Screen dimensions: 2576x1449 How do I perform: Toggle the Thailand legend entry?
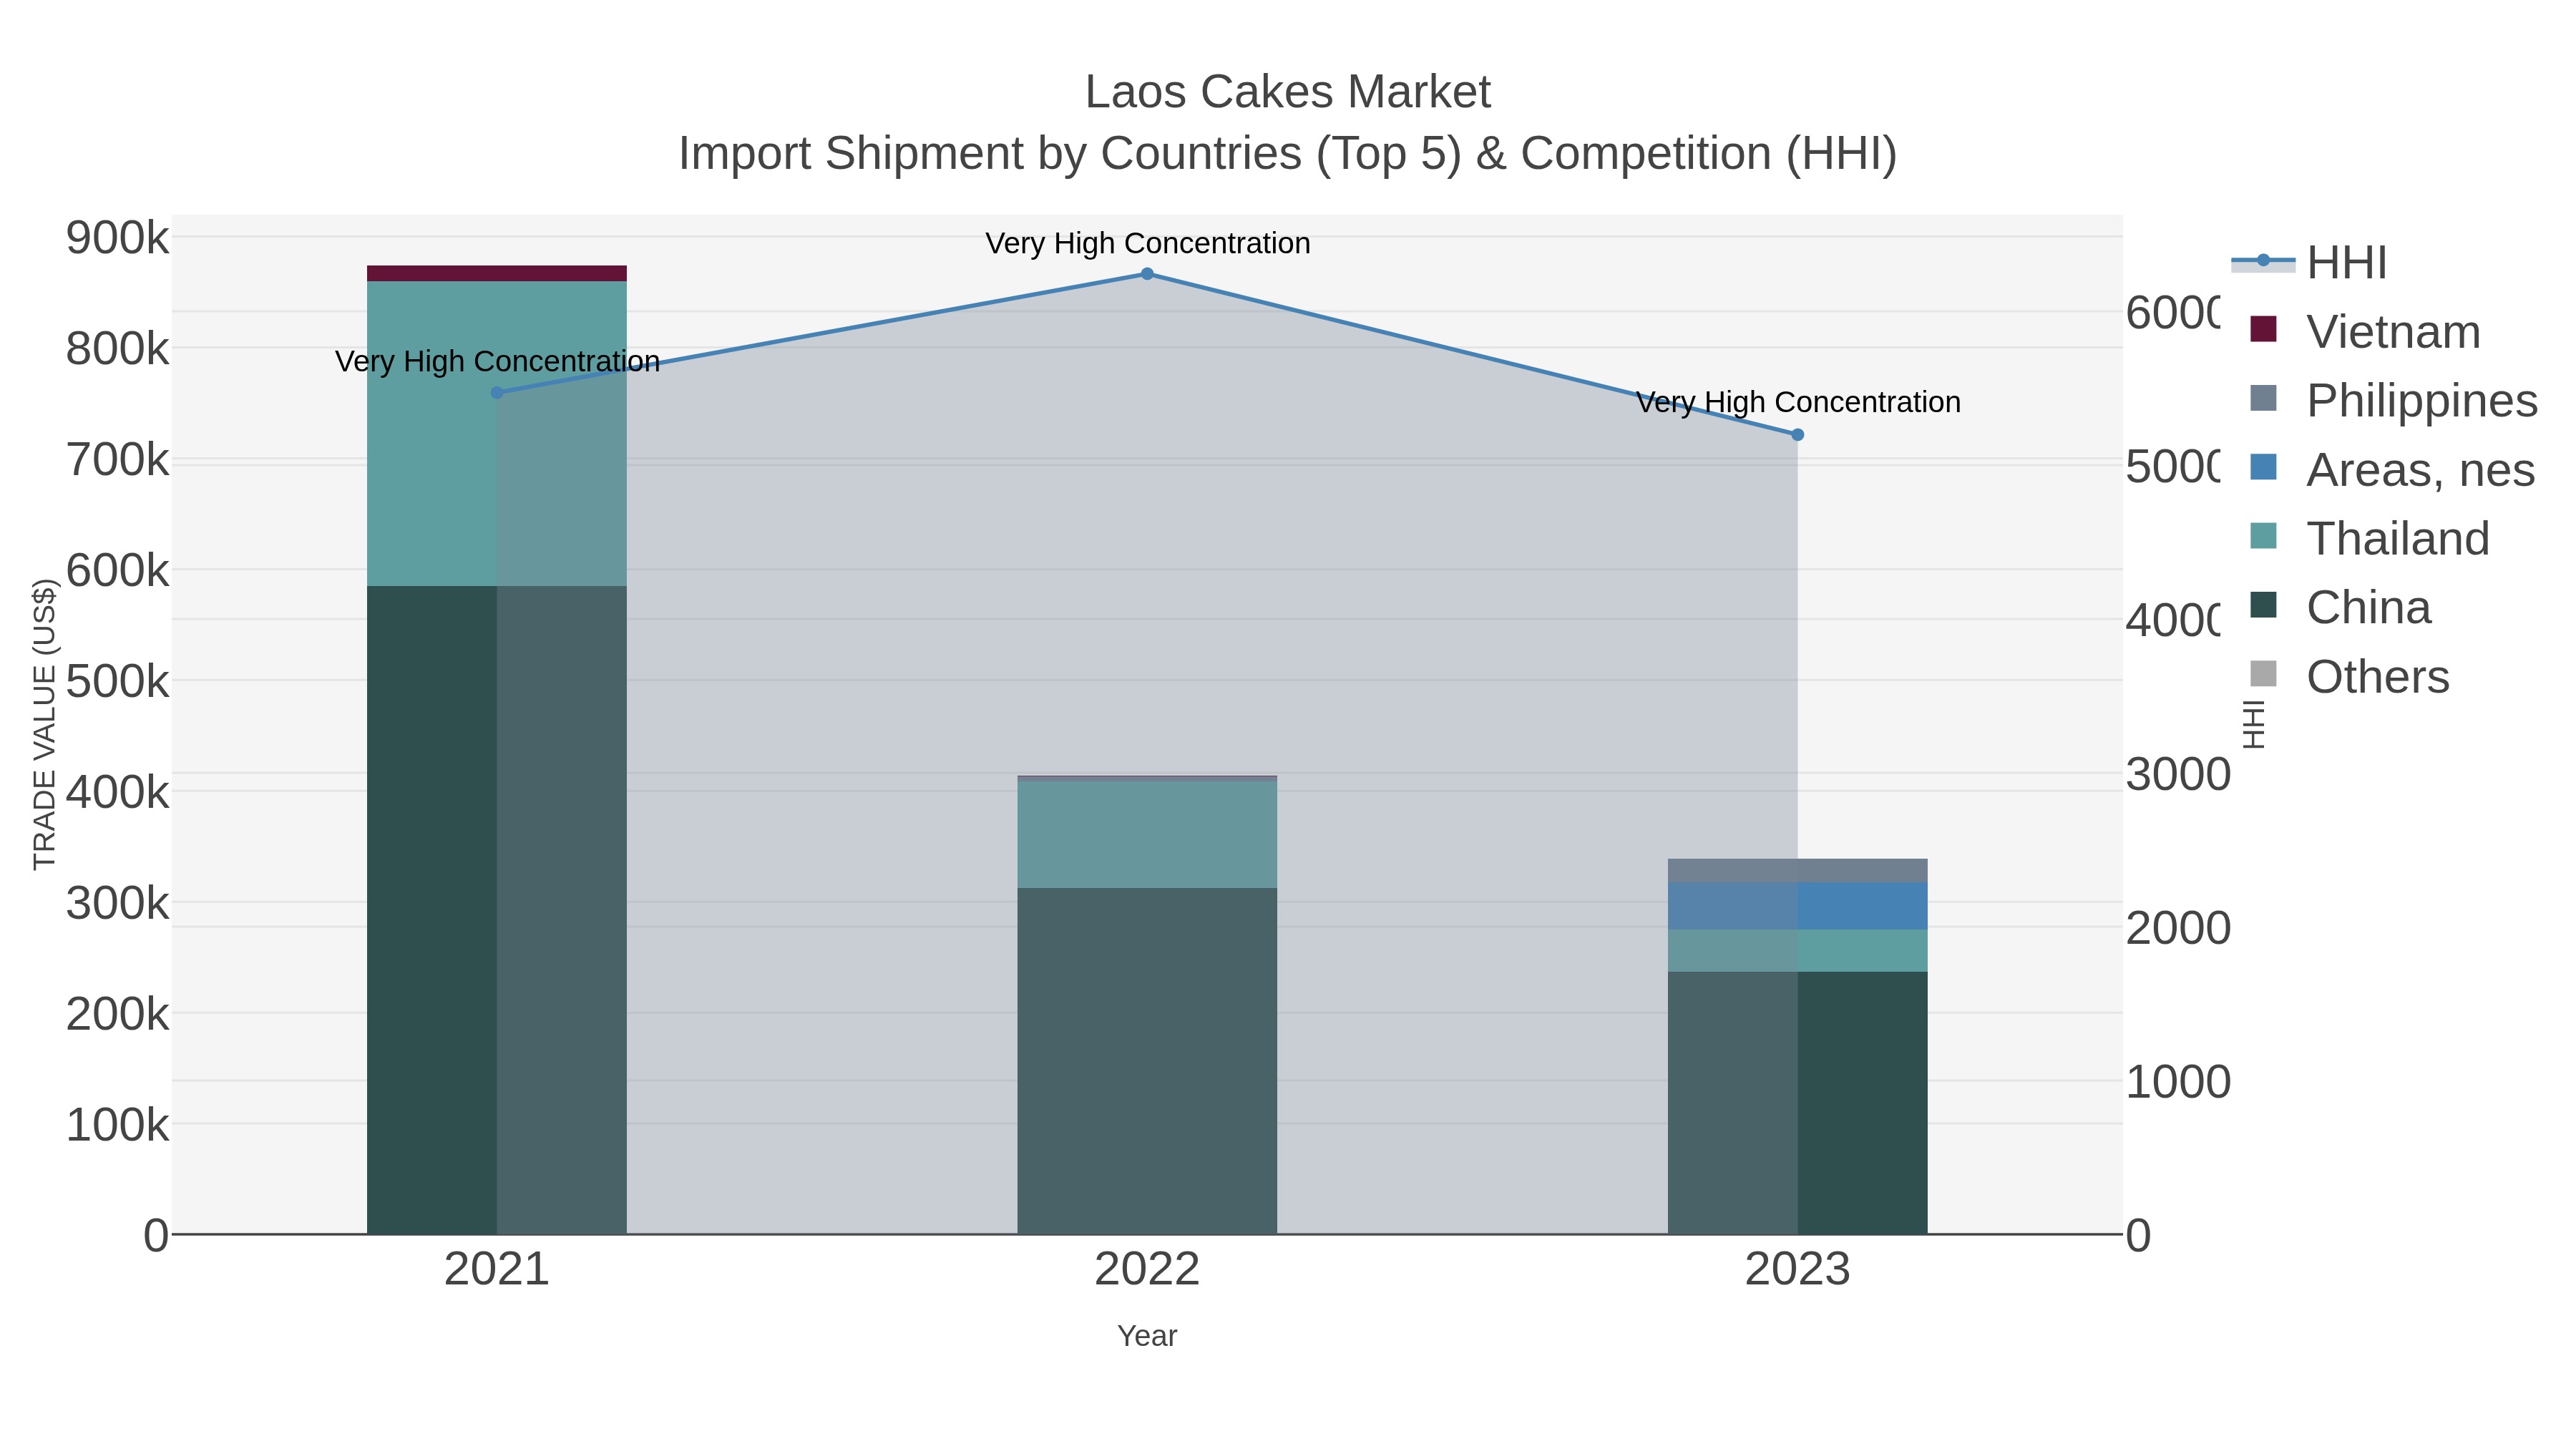[2369, 538]
